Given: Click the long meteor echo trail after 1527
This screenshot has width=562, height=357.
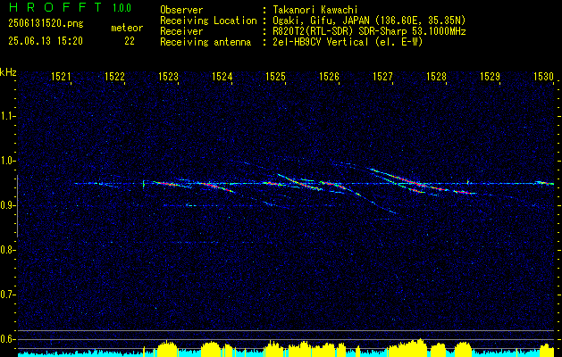Looking at the screenshot, I should point(423,181).
